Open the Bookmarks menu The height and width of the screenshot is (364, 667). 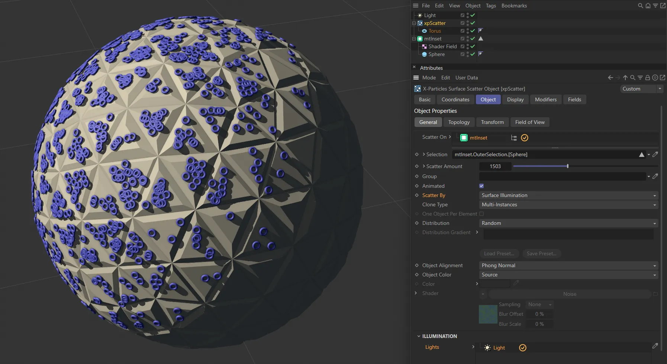pyautogui.click(x=514, y=6)
